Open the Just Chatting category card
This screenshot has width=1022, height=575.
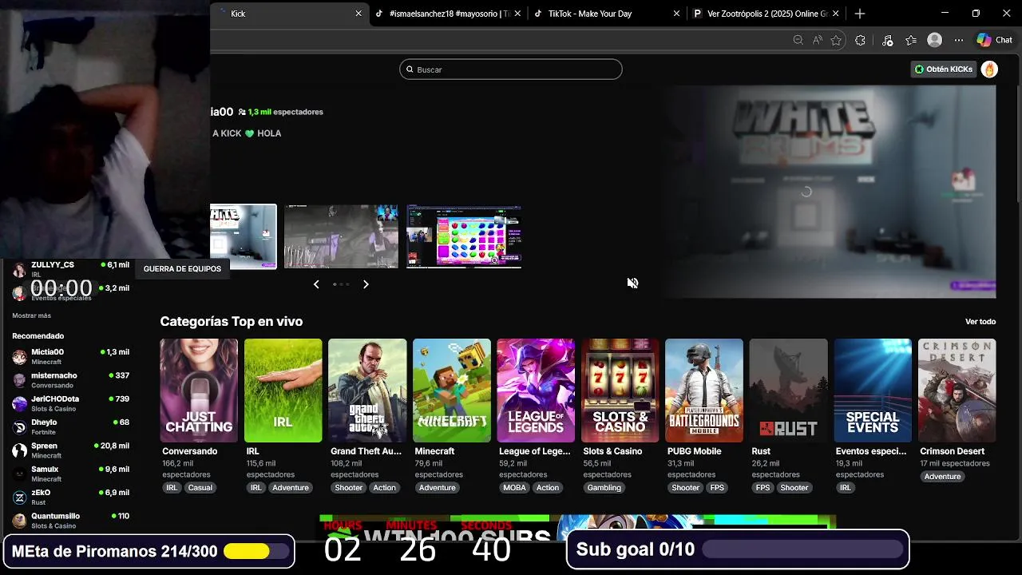tap(199, 391)
